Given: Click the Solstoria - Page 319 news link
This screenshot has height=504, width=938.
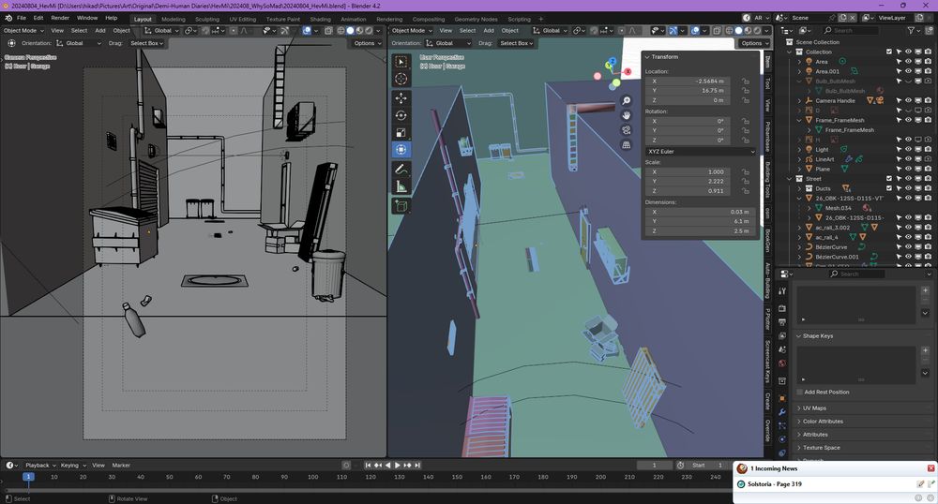Looking at the screenshot, I should pyautogui.click(x=774, y=484).
